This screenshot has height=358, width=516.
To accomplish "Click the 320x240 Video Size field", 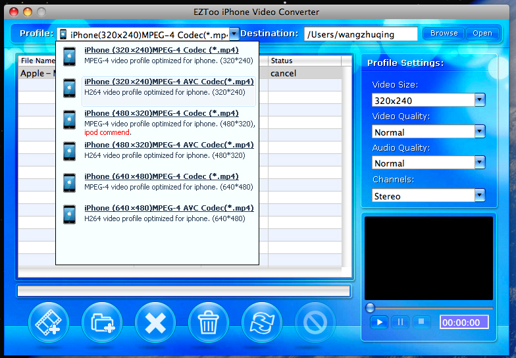I will tap(424, 100).
